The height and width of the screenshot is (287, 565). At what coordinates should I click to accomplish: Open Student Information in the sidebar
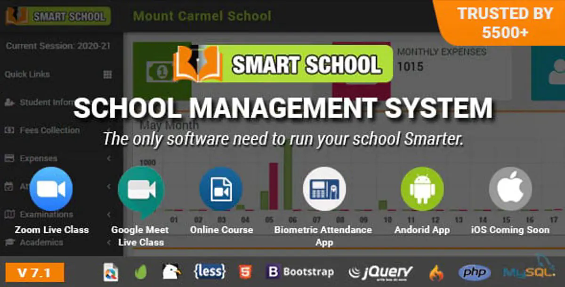click(47, 102)
